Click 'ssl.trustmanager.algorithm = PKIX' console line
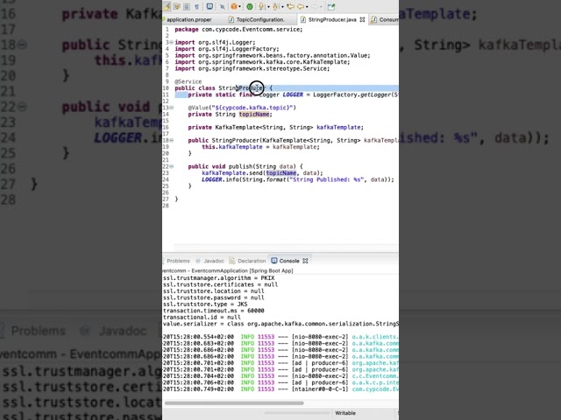This screenshot has height=420, width=561. (219, 278)
